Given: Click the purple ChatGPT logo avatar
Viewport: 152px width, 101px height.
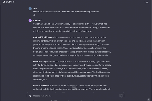Looking at the screenshot, I should click(30, 21).
